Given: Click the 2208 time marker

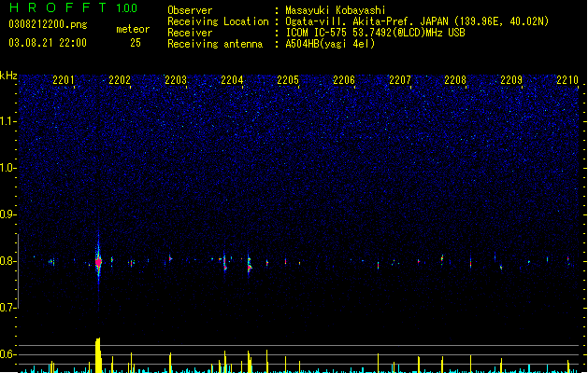Looking at the screenshot, I should pyautogui.click(x=455, y=80).
